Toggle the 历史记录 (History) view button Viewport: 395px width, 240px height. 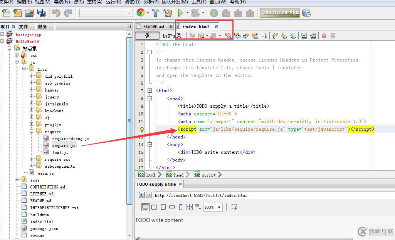[x=172, y=36]
